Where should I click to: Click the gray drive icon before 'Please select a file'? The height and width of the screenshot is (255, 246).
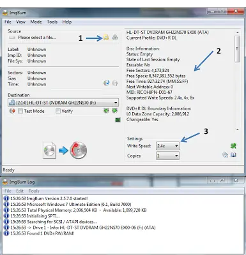coord(12,38)
